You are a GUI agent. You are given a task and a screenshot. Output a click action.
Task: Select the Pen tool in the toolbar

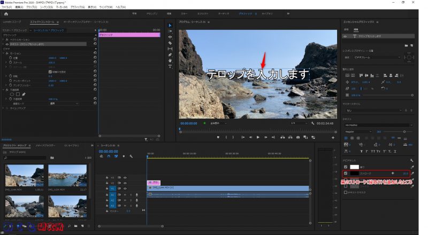[x=170, y=55]
